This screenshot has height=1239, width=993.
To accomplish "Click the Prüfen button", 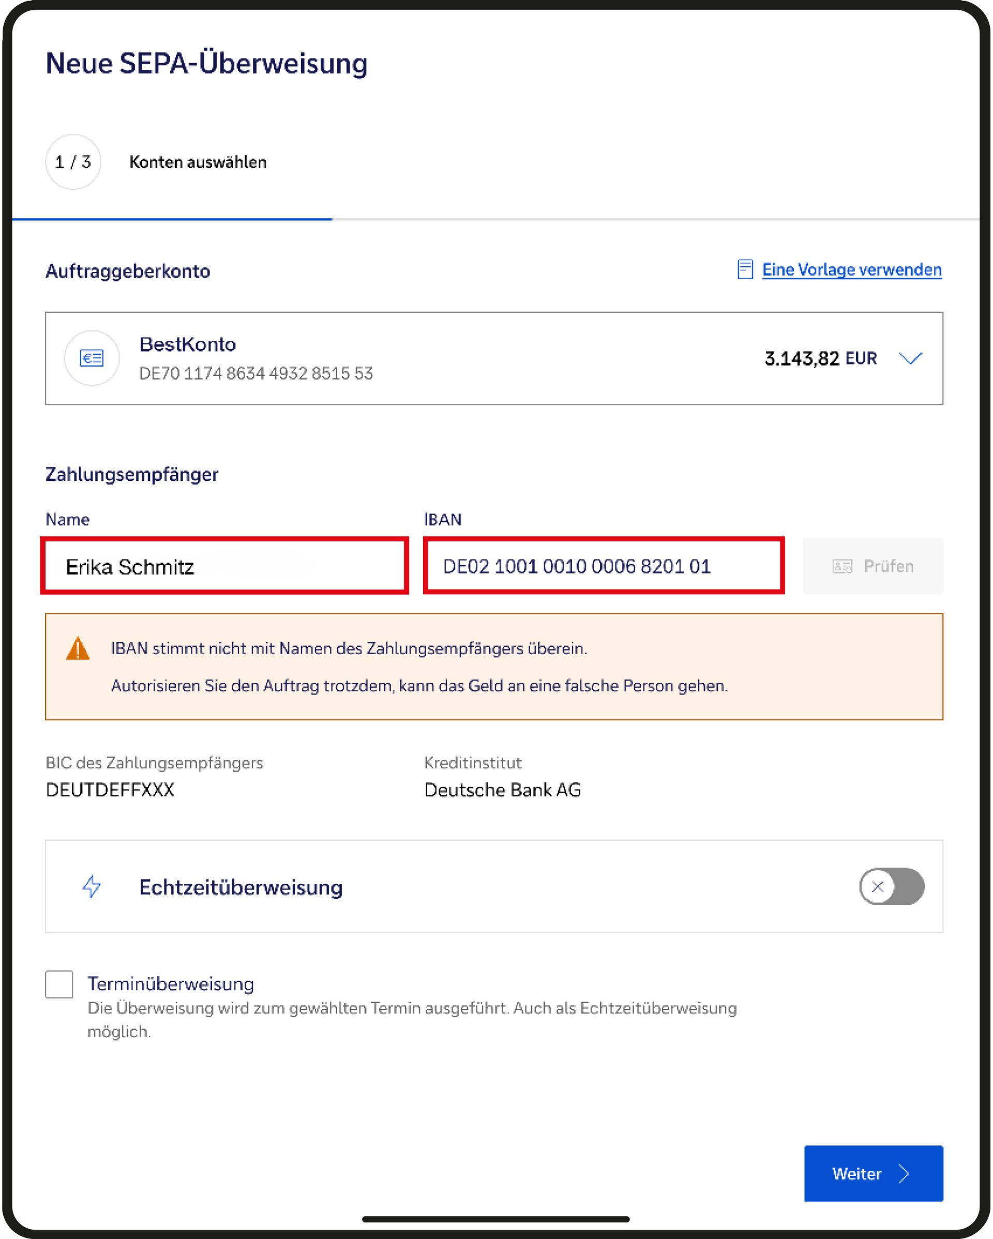I will tap(872, 566).
